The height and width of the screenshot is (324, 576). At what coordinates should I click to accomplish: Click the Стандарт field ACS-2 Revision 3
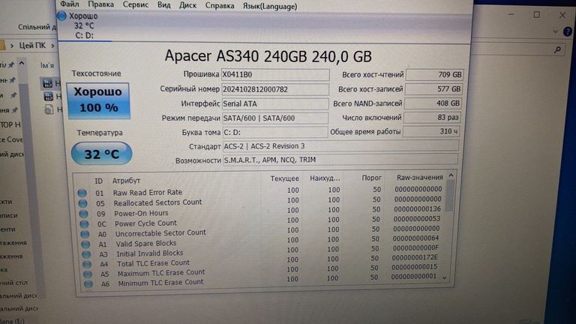(x=340, y=145)
